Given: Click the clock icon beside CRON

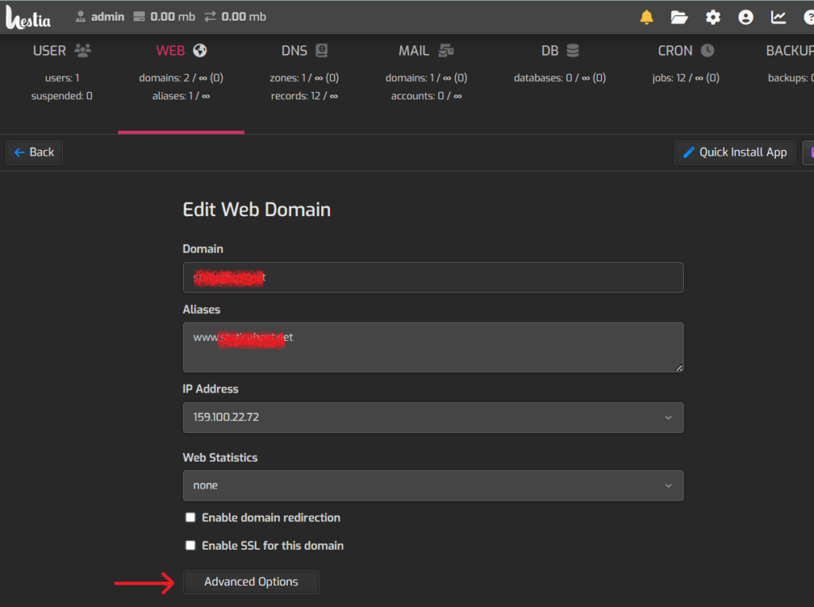Looking at the screenshot, I should [x=707, y=50].
